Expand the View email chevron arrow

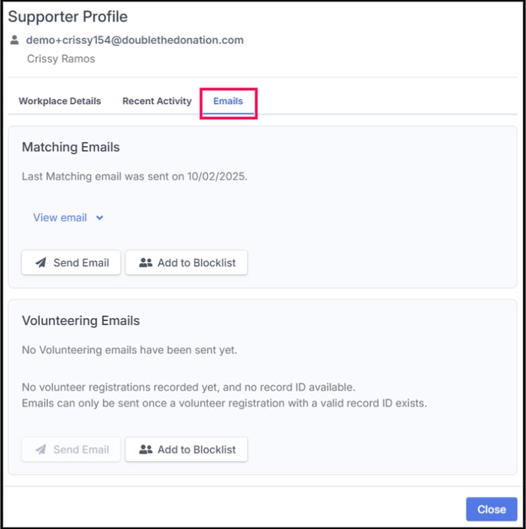click(100, 218)
